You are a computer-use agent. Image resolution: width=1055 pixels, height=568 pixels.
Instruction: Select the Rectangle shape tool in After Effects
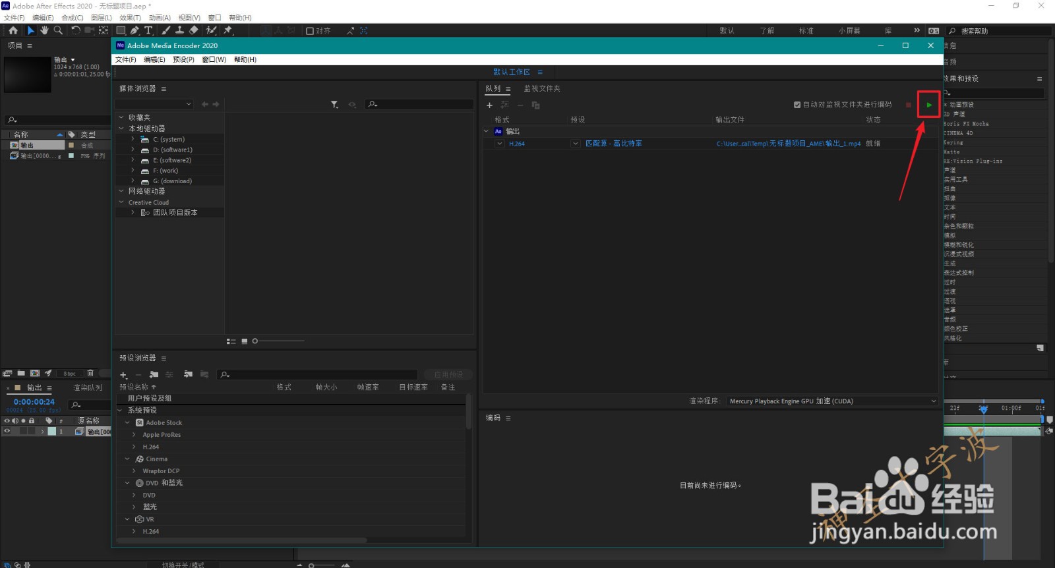coord(121,30)
